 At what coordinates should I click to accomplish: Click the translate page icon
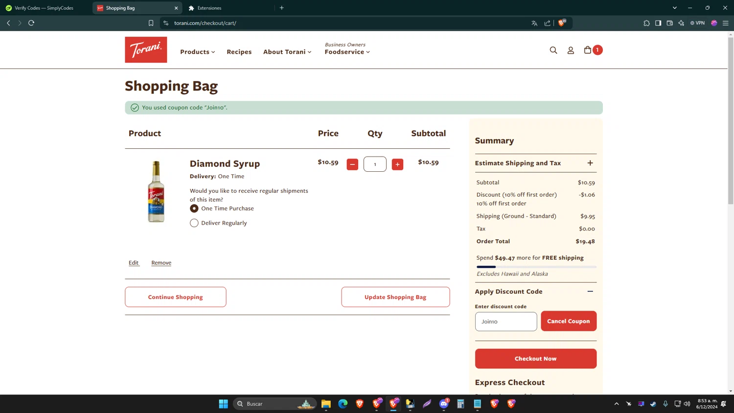point(534,23)
